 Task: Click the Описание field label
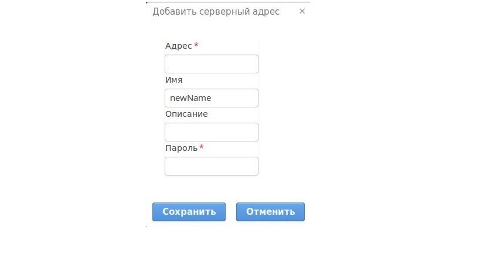(186, 114)
